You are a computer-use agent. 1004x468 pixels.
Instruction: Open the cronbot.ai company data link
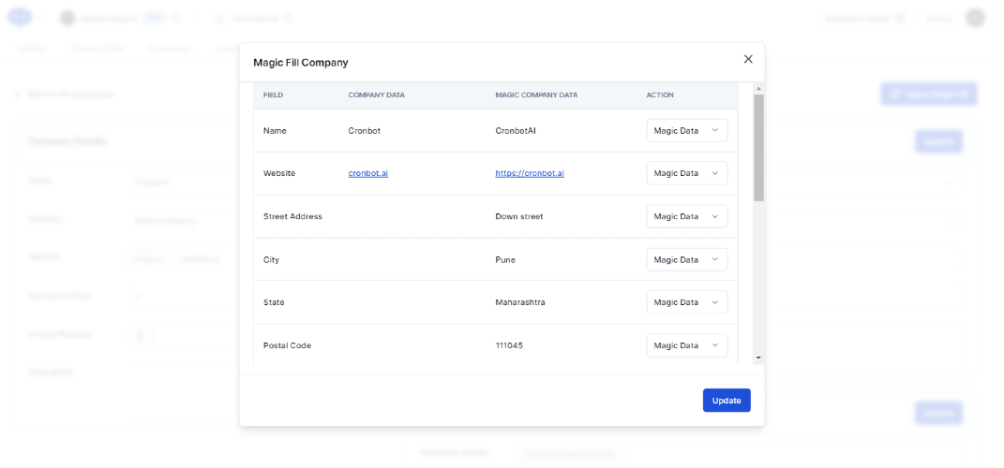click(x=368, y=173)
